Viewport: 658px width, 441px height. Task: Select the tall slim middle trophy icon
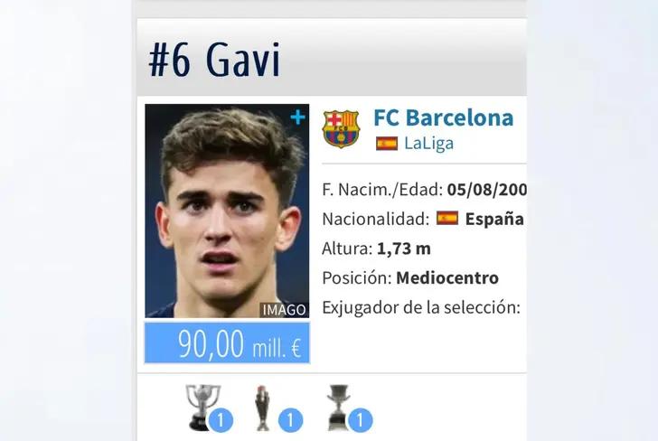pos(262,408)
